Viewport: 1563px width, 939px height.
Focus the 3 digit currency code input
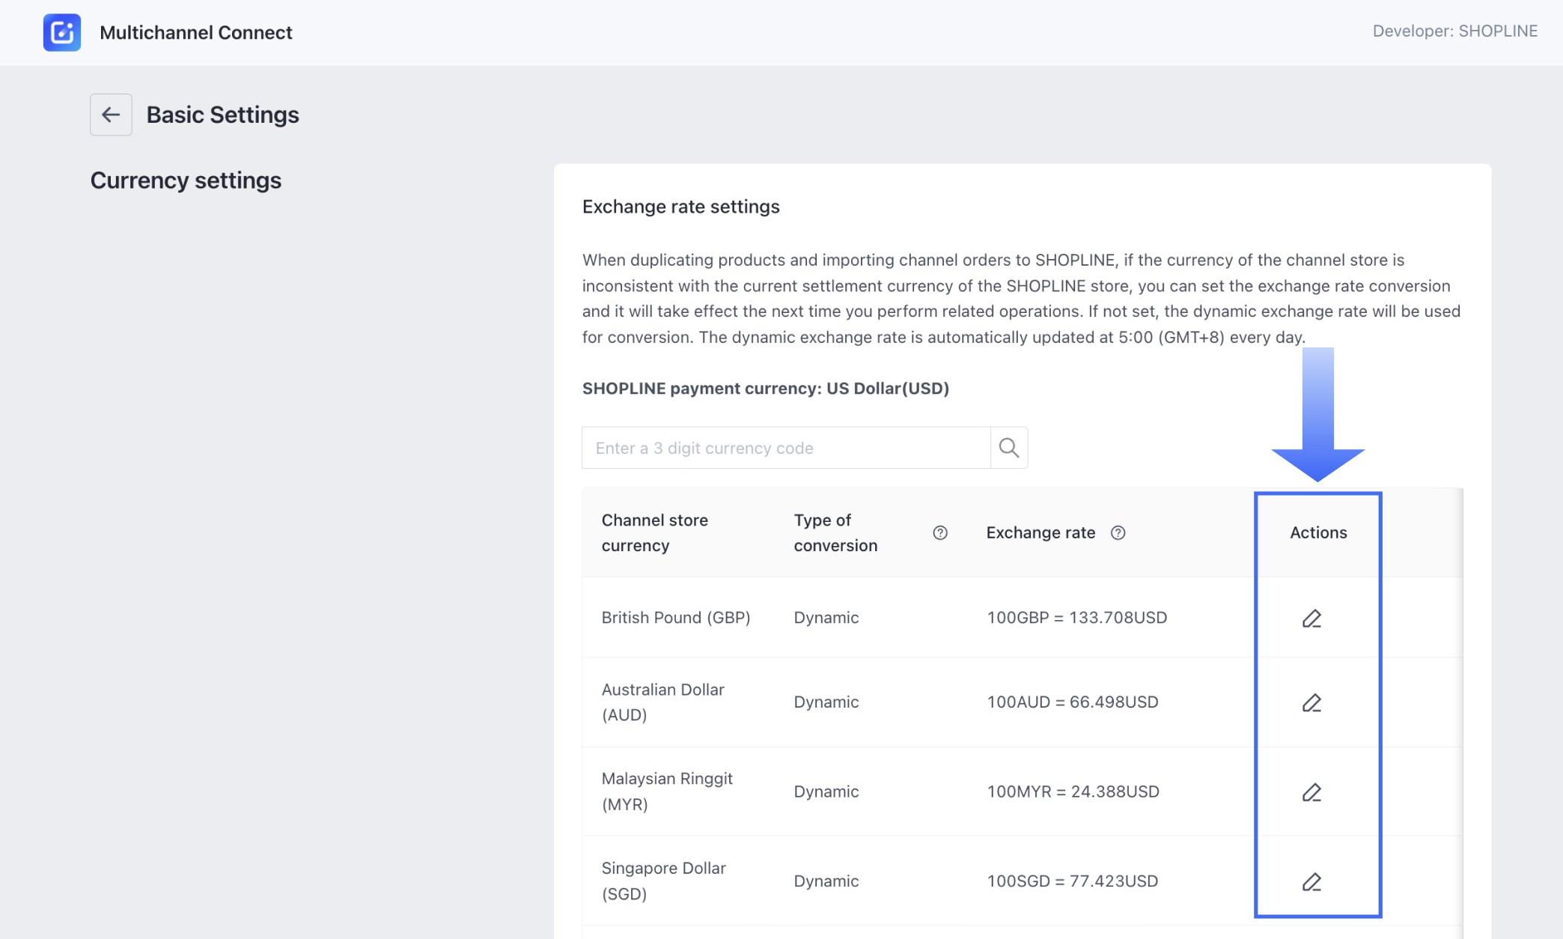(x=786, y=448)
